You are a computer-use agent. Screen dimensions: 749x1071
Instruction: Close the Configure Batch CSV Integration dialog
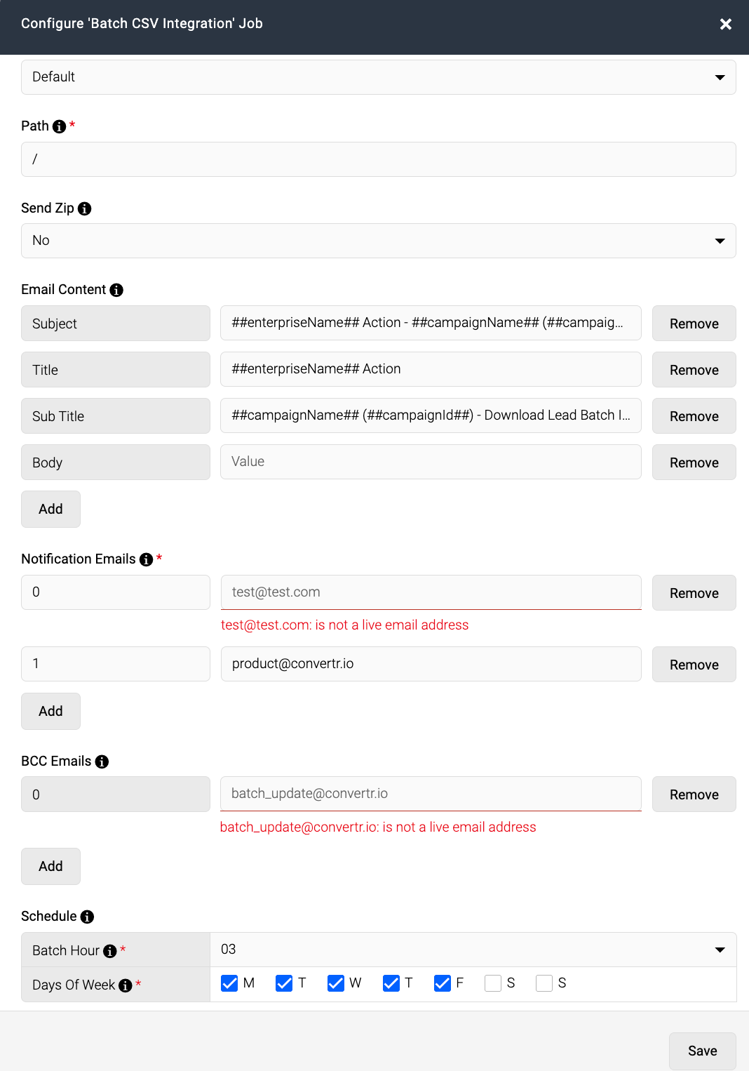tap(726, 24)
